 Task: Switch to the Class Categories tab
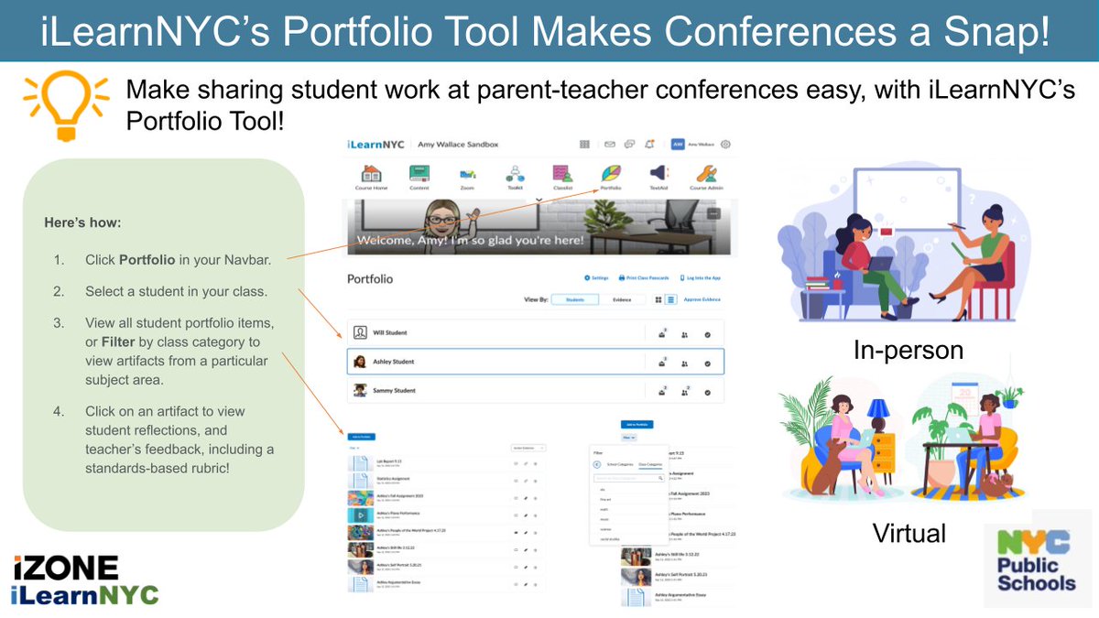[x=651, y=464]
